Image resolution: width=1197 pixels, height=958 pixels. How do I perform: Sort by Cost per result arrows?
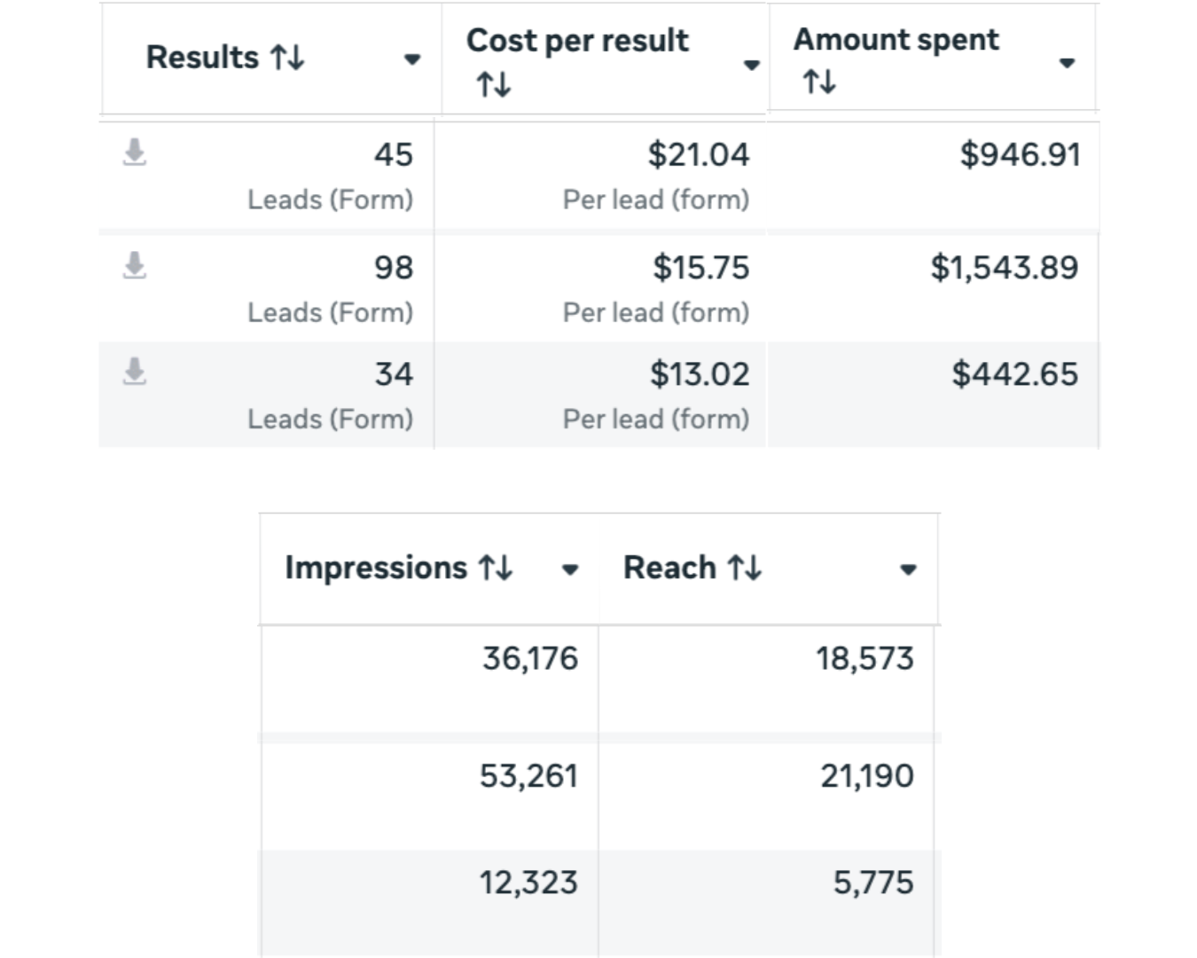click(493, 85)
